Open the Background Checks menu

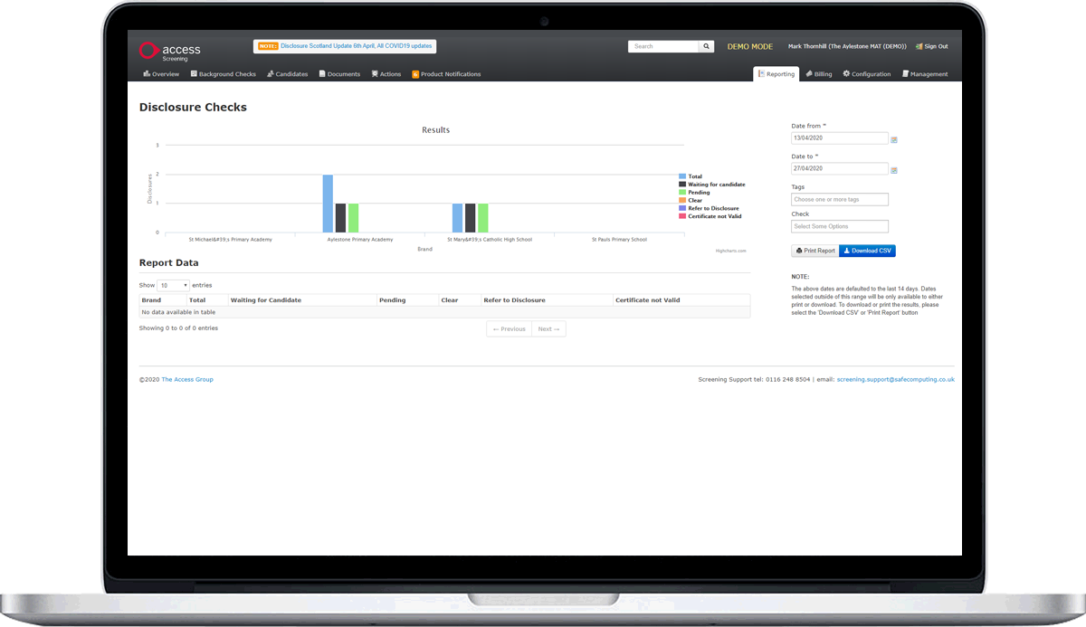[223, 74]
